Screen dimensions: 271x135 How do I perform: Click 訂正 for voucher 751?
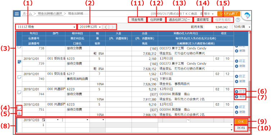coord(240,107)
